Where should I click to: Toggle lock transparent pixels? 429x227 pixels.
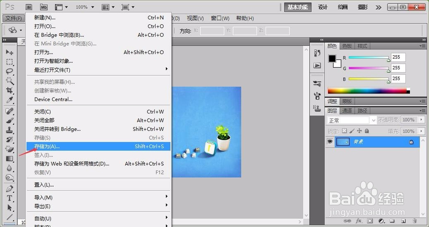pyautogui.click(x=344, y=131)
